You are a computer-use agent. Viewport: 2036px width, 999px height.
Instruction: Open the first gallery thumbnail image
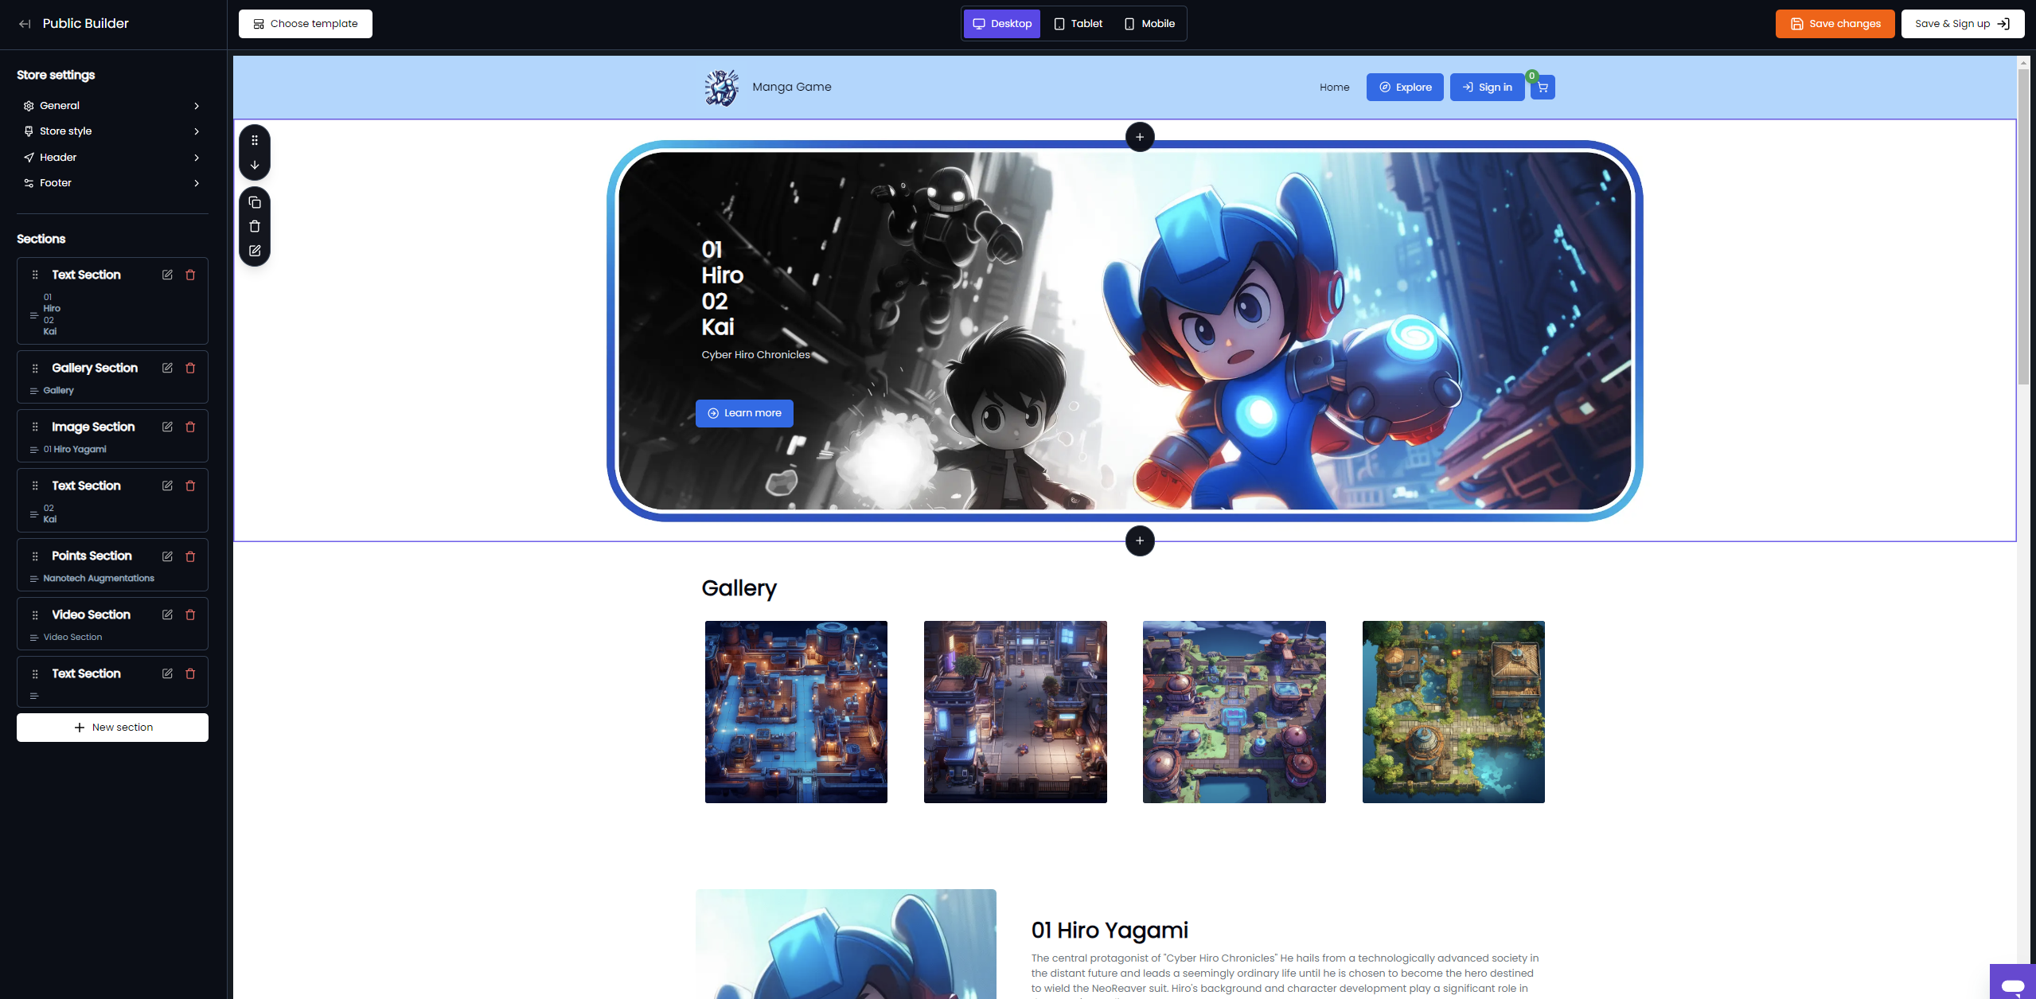(x=796, y=712)
